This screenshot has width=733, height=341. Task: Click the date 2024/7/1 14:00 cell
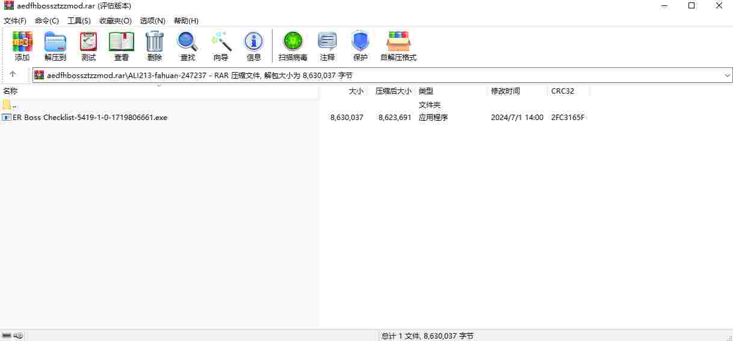click(517, 118)
